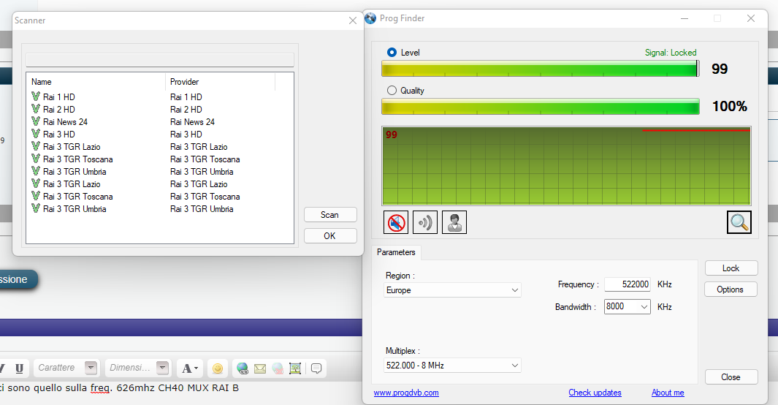This screenshot has width=778, height=405.
Task: Click the Scanner progress bar
Action: pos(160,60)
